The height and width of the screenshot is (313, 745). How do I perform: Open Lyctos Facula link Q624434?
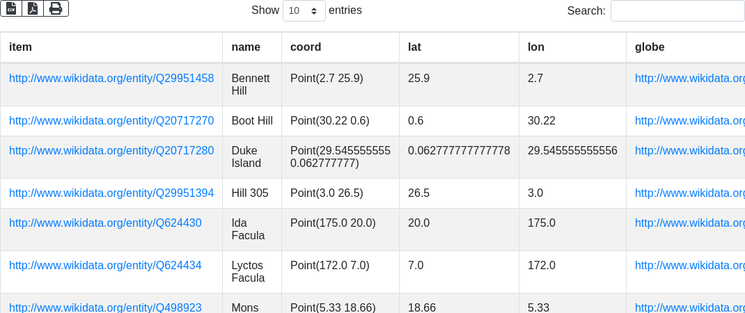105,265
